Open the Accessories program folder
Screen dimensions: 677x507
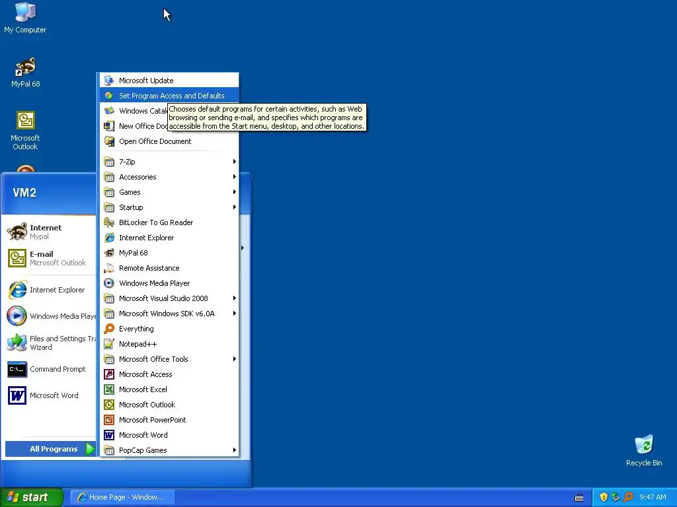click(169, 177)
